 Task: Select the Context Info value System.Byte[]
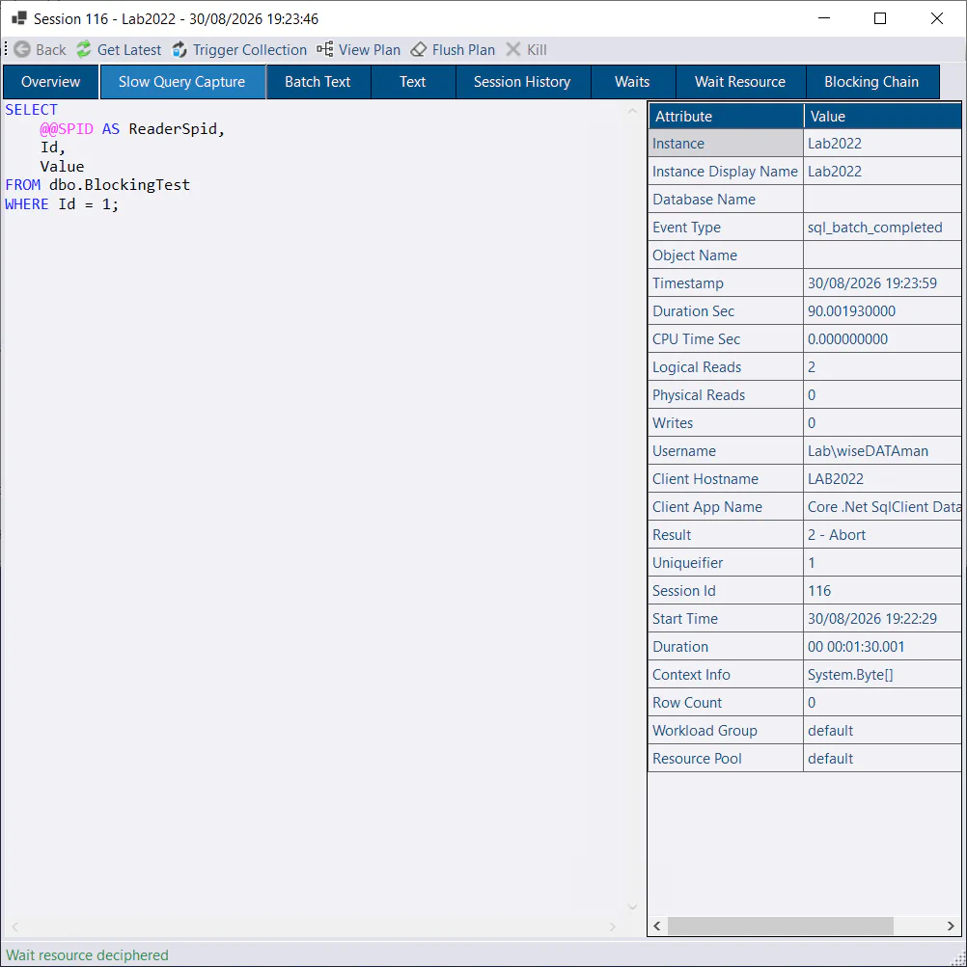click(882, 675)
